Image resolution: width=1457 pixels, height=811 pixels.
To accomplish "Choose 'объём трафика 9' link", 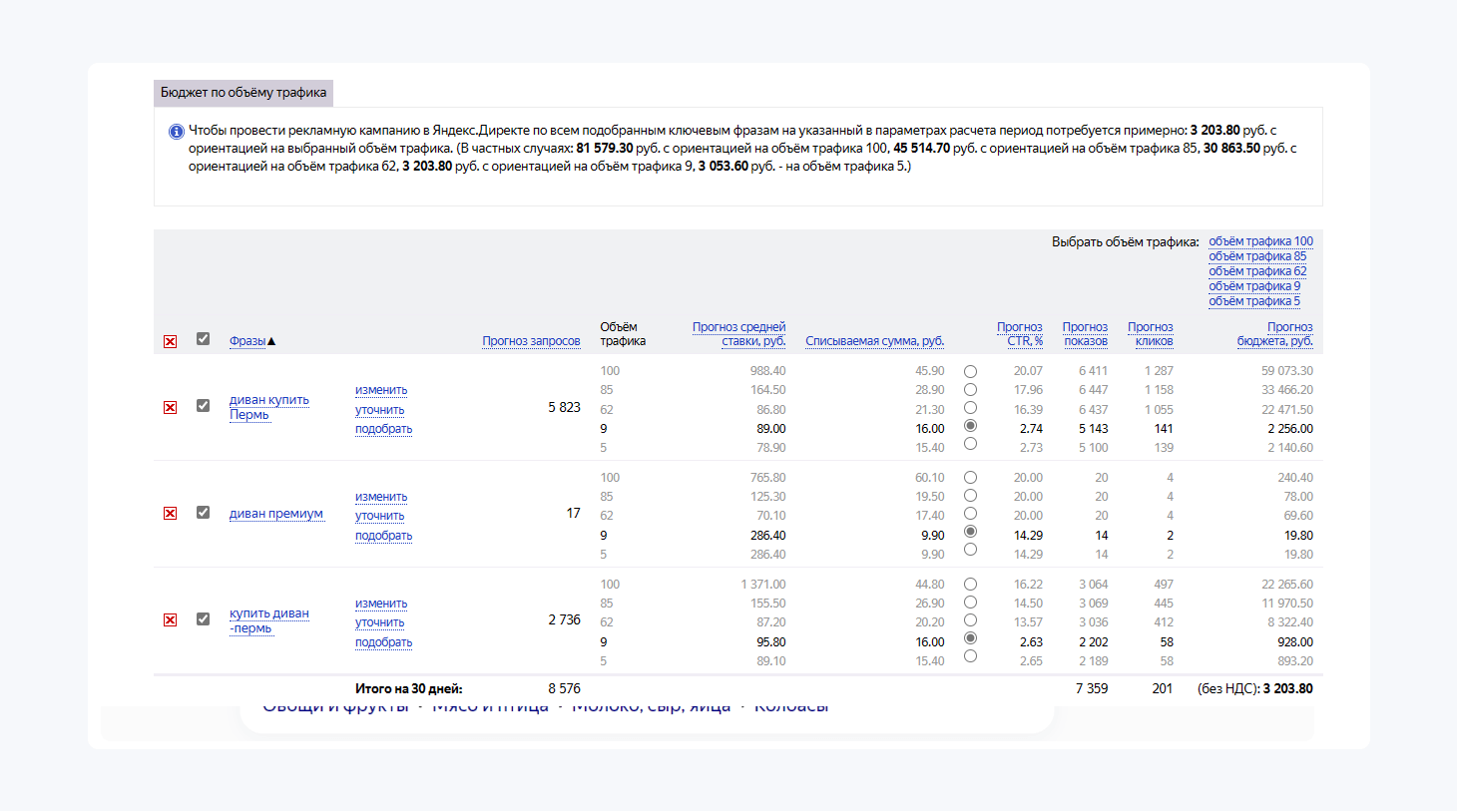I will (x=1254, y=286).
